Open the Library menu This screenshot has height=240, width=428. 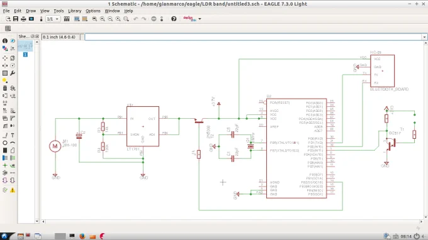pos(74,11)
